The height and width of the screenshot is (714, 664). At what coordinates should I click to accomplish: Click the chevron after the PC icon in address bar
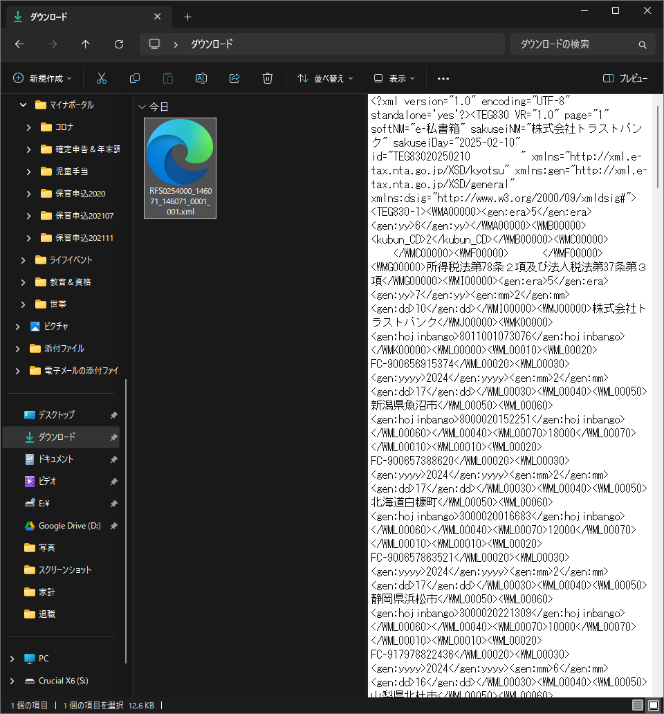click(x=176, y=44)
